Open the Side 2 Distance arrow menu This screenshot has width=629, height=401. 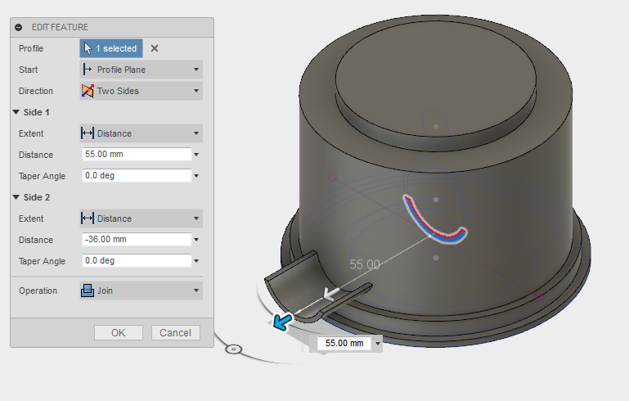pyautogui.click(x=196, y=240)
